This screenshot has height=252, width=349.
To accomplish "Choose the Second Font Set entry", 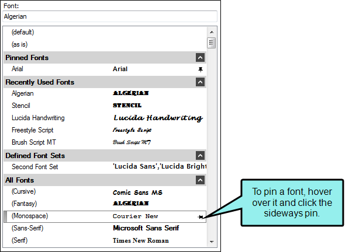I will coord(105,167).
